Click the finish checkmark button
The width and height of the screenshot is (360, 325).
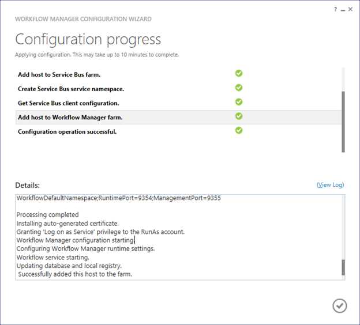[x=340, y=306]
